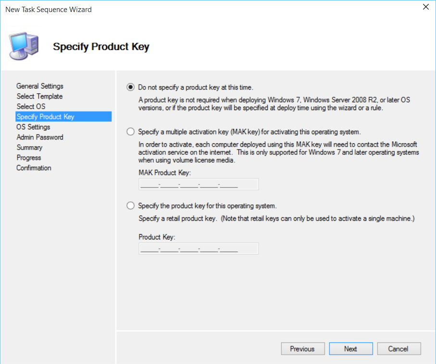The height and width of the screenshot is (364, 436).
Task: Cancel the task sequence wizard
Action: pyautogui.click(x=399, y=349)
